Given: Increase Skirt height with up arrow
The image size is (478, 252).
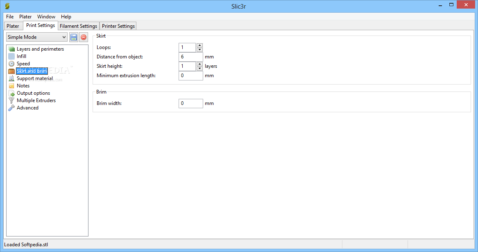Looking at the screenshot, I should tap(199, 64).
